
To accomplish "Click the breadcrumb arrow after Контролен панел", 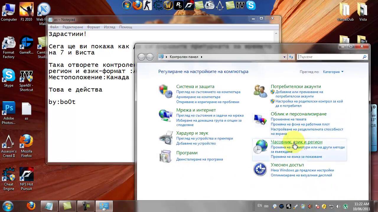I will (x=202, y=57).
